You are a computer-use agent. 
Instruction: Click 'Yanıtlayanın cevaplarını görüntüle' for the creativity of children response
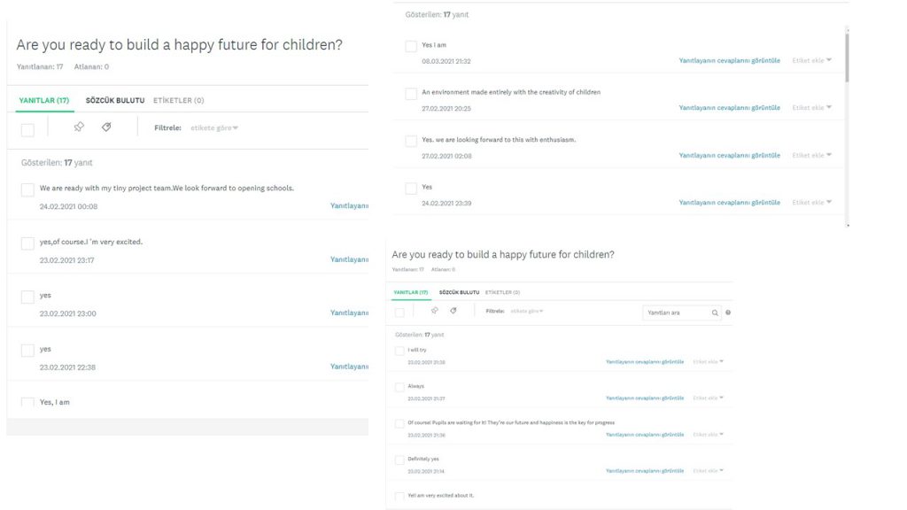(x=729, y=108)
